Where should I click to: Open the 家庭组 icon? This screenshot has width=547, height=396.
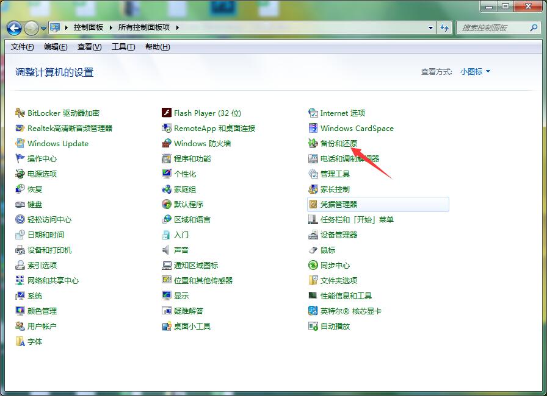coord(167,189)
